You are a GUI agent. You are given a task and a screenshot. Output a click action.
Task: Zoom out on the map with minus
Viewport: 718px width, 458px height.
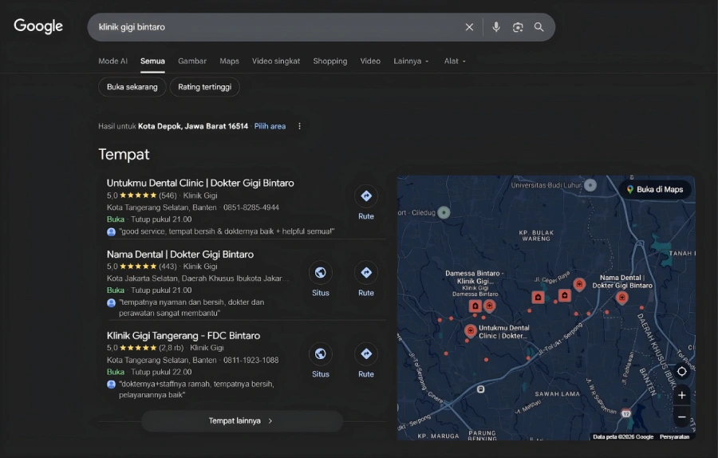(681, 417)
